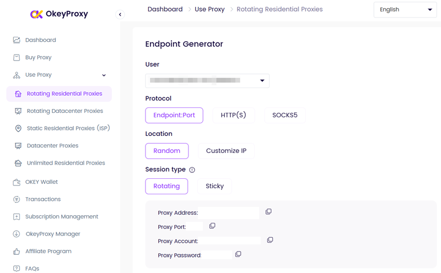This screenshot has width=441, height=273.
Task: Click the Transactions yen icon
Action: tap(17, 199)
